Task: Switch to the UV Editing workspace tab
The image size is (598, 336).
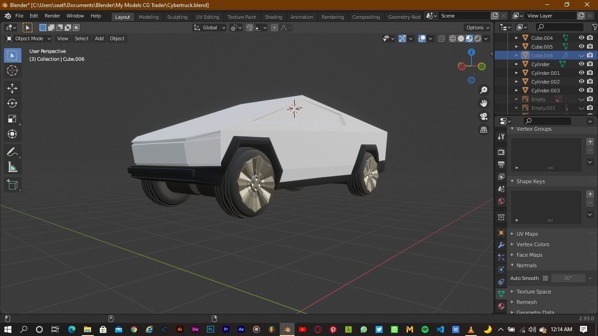Action: point(208,17)
